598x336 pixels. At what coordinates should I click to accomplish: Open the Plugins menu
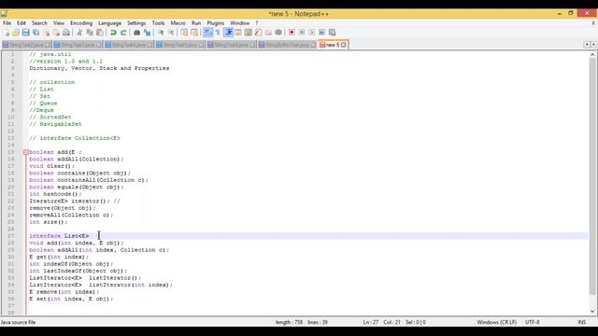pos(216,23)
